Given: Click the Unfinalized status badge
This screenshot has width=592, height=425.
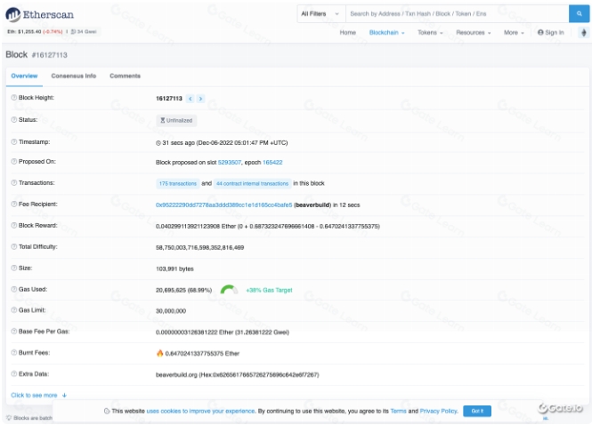Looking at the screenshot, I should (x=176, y=121).
